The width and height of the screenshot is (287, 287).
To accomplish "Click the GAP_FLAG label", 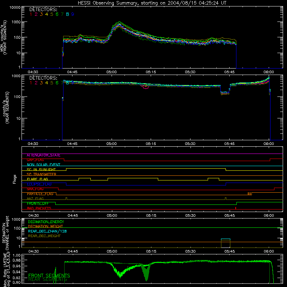I will [x=35, y=160].
